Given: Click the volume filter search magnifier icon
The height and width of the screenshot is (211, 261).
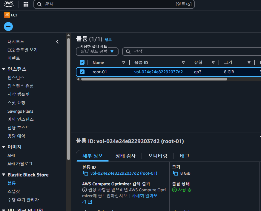Looking at the screenshot, I should coord(128,52).
